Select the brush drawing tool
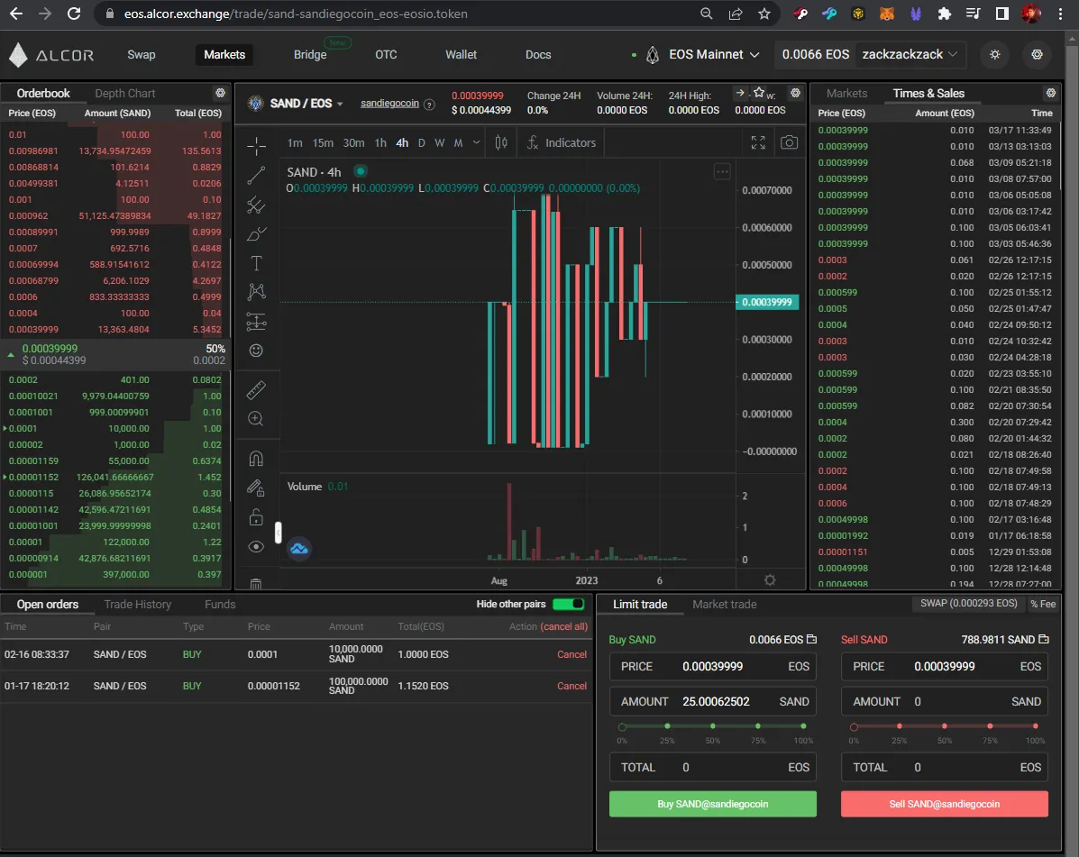1079x857 pixels. 256,234
